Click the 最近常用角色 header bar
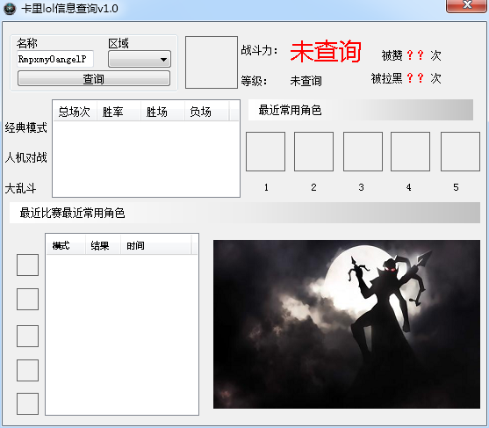The width and height of the screenshot is (489, 428). click(361, 110)
